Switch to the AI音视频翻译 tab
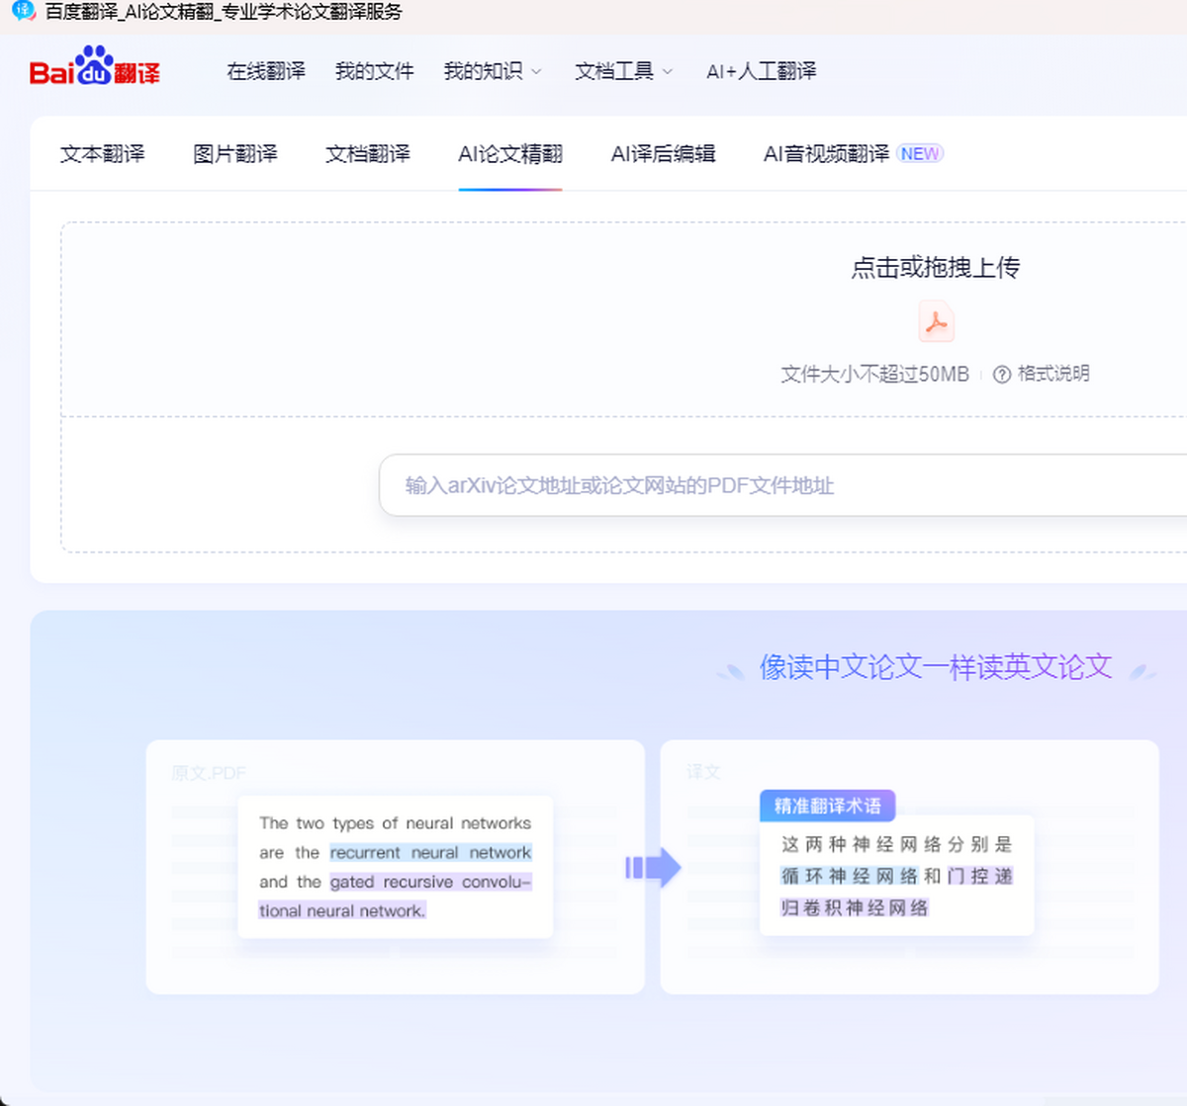This screenshot has width=1187, height=1106. [826, 154]
